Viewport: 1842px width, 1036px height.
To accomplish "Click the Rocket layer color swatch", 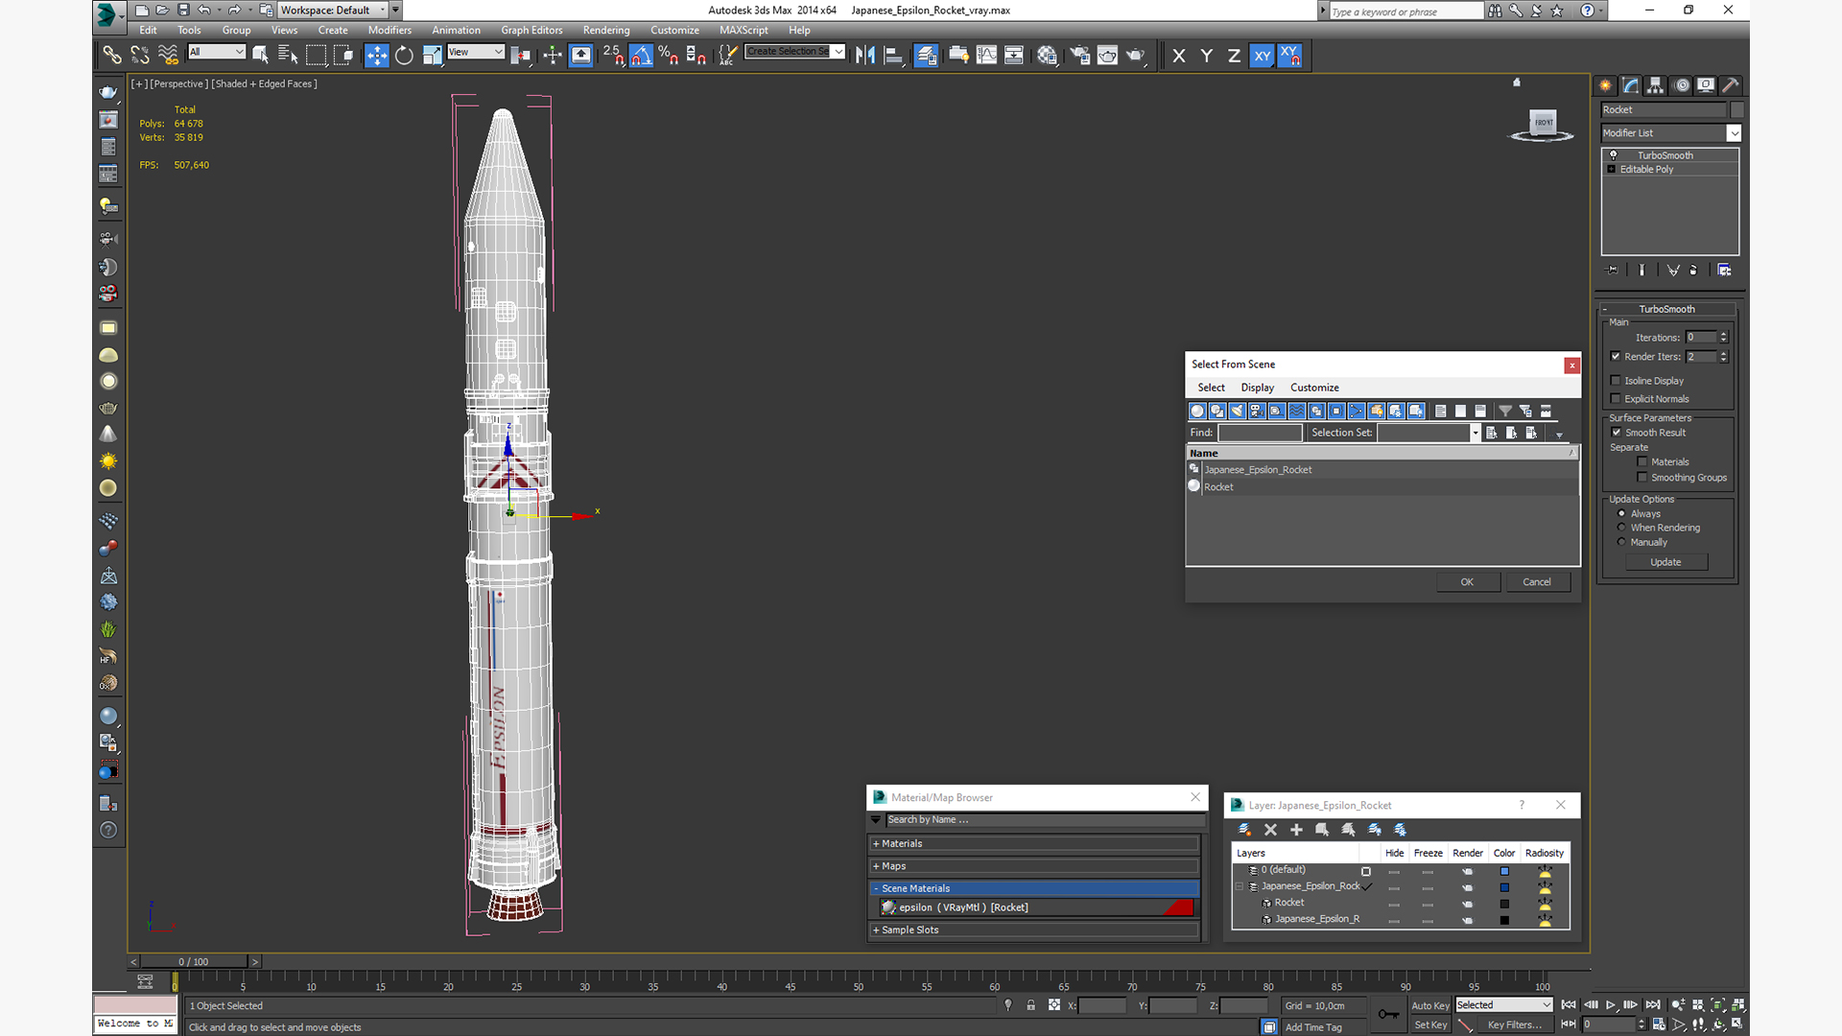I will pos(1504,904).
